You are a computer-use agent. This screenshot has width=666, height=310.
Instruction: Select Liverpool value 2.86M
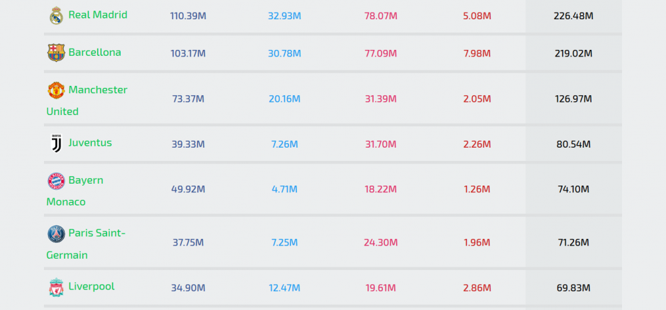(x=477, y=288)
